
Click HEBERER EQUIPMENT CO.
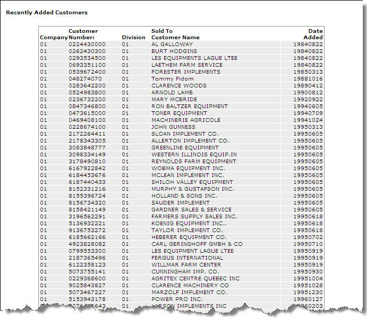[189, 237]
